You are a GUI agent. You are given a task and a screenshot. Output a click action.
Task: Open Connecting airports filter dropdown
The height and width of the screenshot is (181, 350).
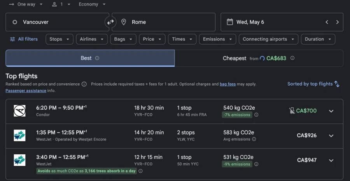pos(268,39)
